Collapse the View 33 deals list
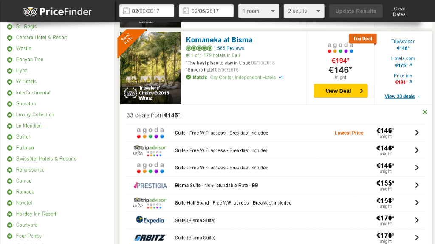The image size is (435, 244). click(x=402, y=97)
